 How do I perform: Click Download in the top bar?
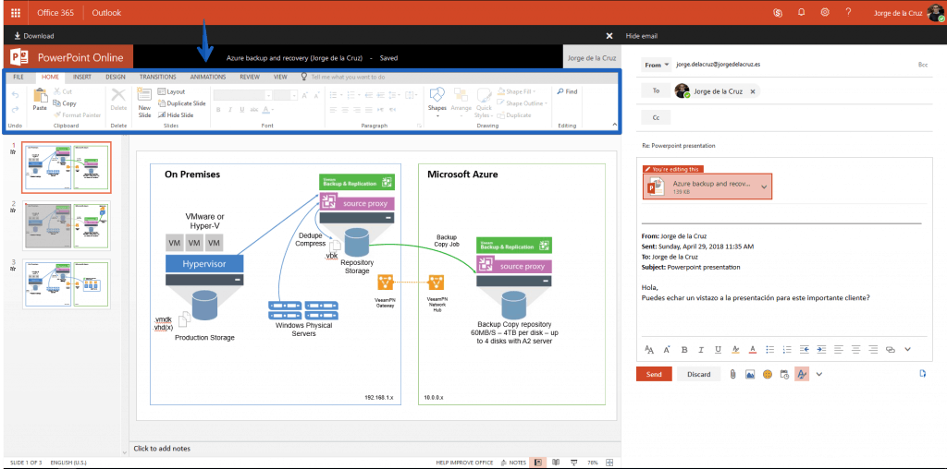click(34, 36)
